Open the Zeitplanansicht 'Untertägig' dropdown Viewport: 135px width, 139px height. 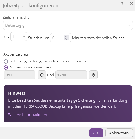coord(68,25)
